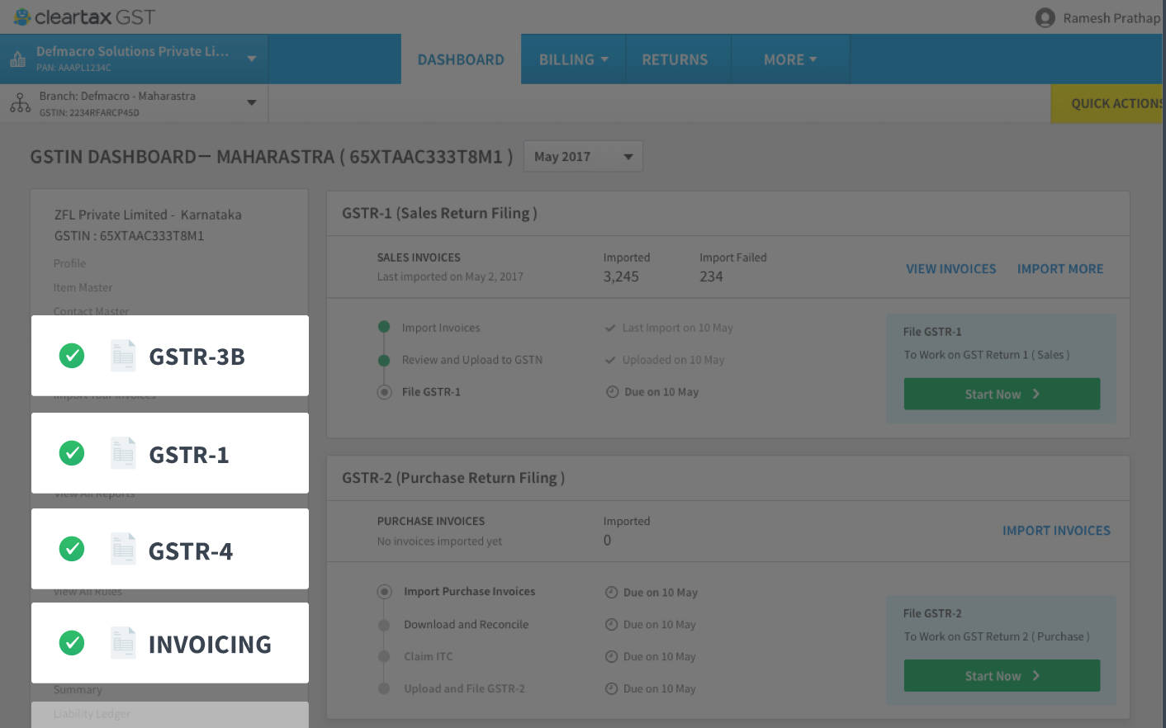Click the building icon beside Defmacro Solutions

click(17, 59)
